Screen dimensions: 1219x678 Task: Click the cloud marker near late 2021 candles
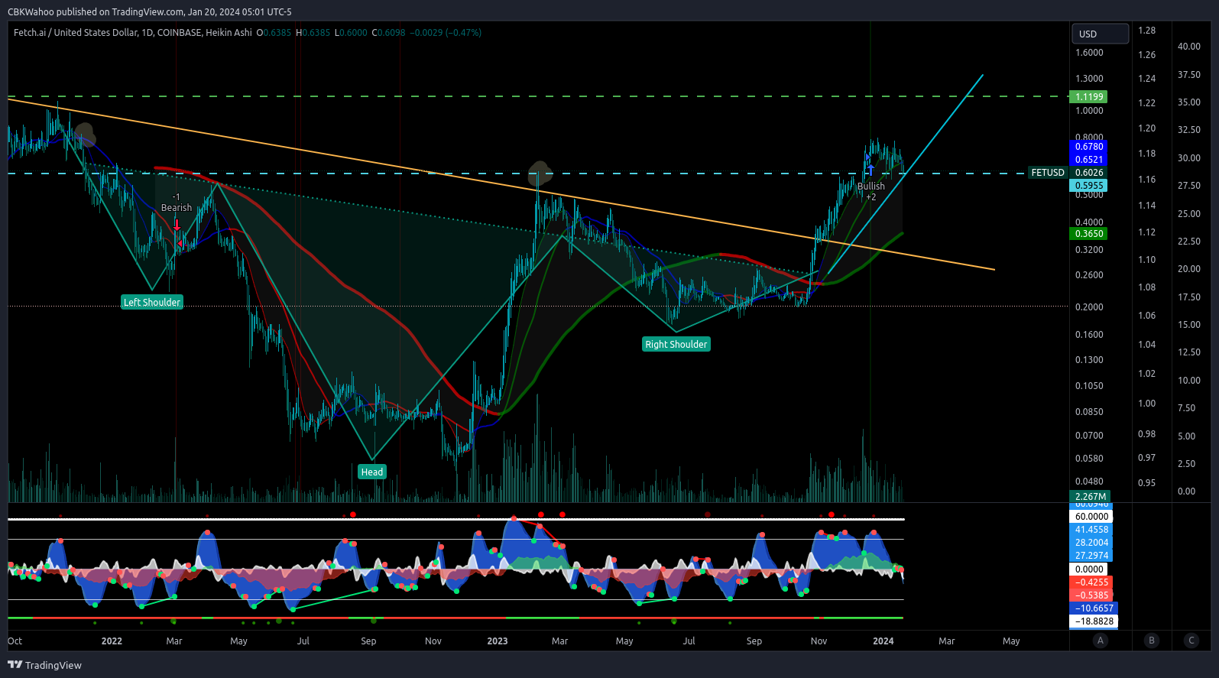pyautogui.click(x=85, y=135)
